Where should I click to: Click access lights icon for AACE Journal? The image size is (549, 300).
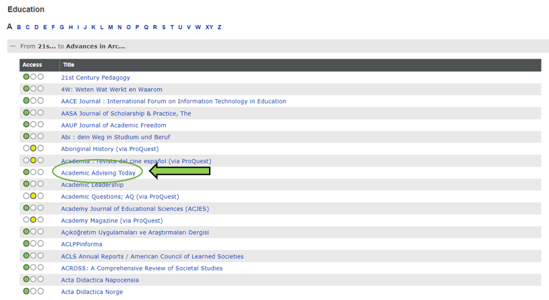pos(33,100)
